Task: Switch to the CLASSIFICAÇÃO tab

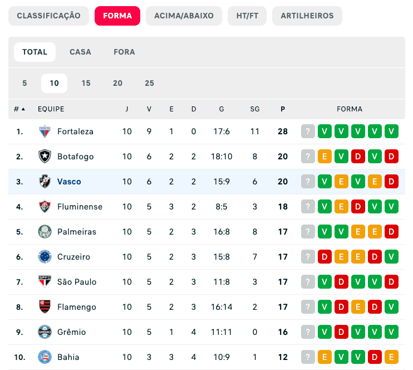Action: pos(49,16)
